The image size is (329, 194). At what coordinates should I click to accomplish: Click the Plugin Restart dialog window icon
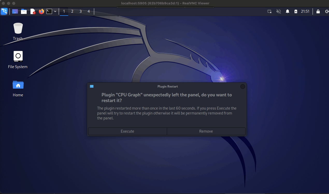(x=92, y=87)
